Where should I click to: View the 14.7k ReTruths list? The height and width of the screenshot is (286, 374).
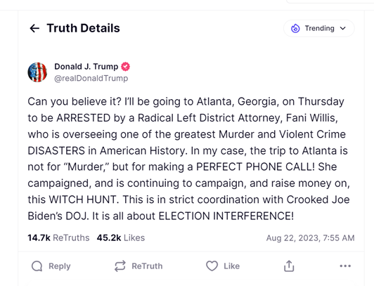(58, 238)
